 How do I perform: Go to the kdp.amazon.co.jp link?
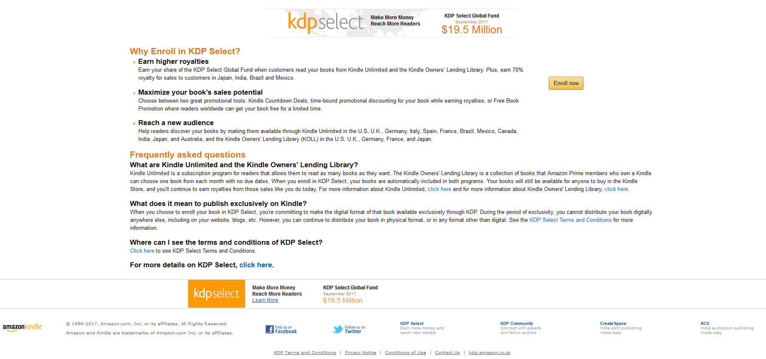click(x=489, y=353)
